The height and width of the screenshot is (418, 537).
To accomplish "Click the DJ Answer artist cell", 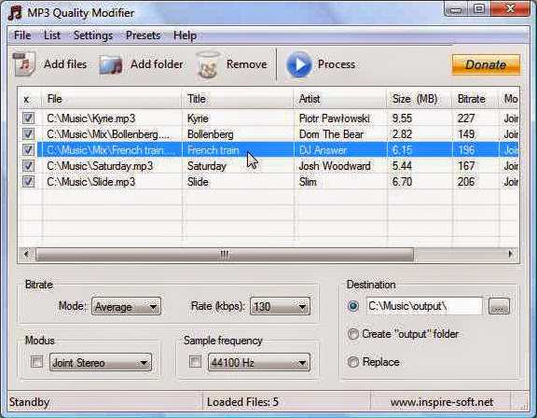I will 323,150.
